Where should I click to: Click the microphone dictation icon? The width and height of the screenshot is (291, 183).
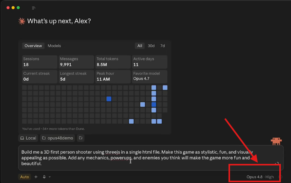(x=44, y=177)
